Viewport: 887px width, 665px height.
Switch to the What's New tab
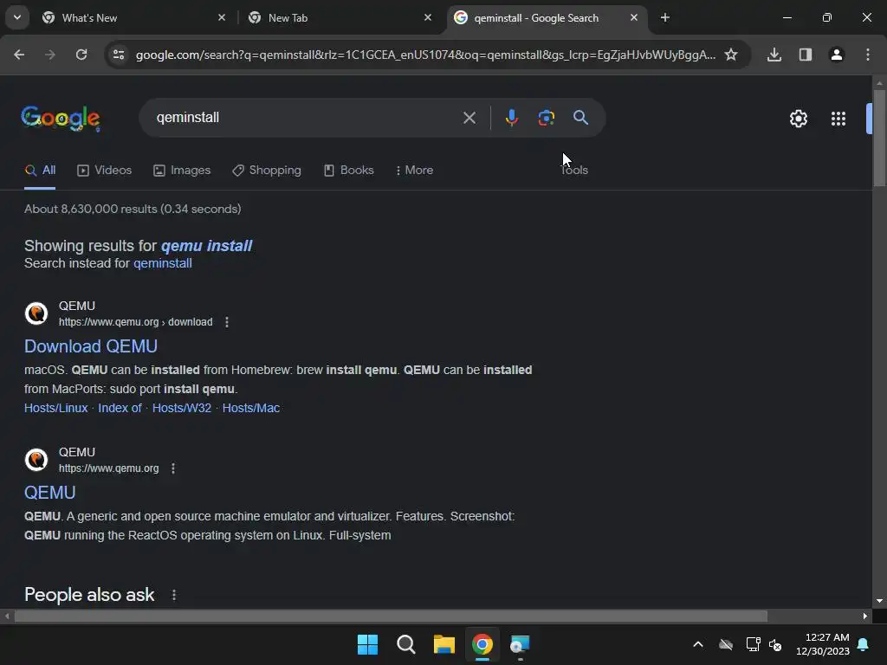tap(134, 18)
